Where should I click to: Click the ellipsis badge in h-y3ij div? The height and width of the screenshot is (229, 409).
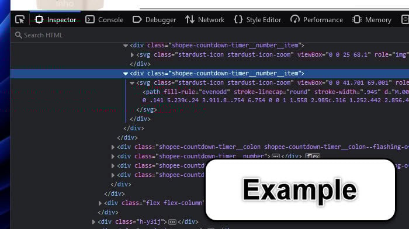[172, 222]
